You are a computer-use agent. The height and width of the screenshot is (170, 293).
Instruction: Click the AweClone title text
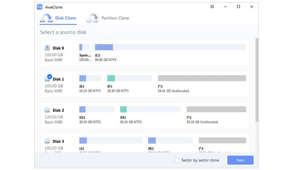pyautogui.click(x=54, y=7)
